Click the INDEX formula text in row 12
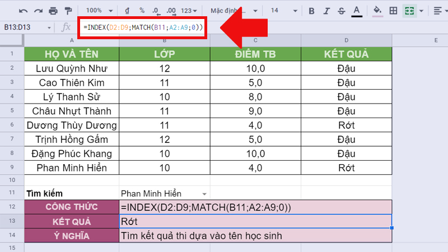 (206, 207)
